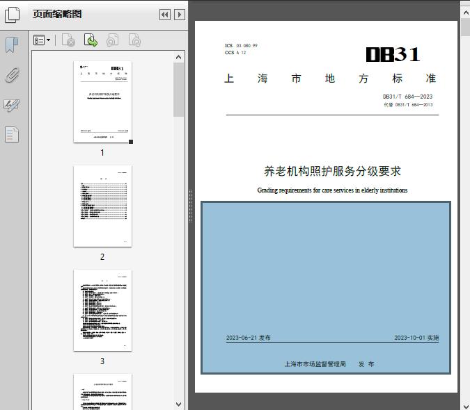Open the Attachments paperclip panel
Screen dimensions: 470x410
pos(12,75)
